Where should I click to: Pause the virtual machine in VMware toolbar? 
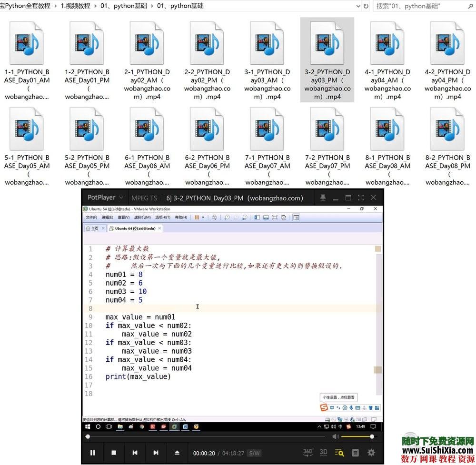pyautogui.click(x=197, y=217)
